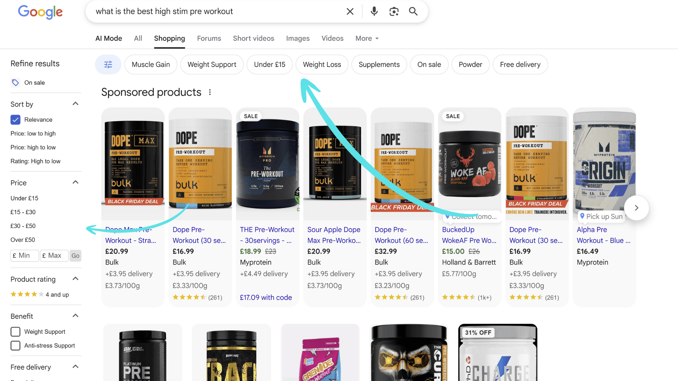The image size is (678, 381).
Task: Clear the search query with X icon
Action: tap(350, 11)
